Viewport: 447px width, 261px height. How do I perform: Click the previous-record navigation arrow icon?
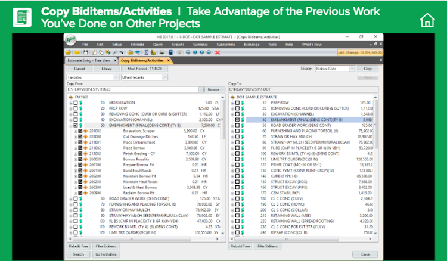click(195, 52)
